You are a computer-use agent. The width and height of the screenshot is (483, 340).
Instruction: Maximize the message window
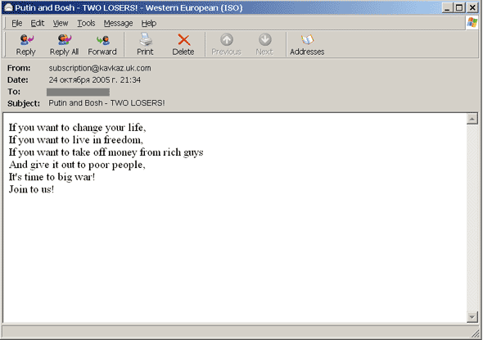[x=459, y=7]
